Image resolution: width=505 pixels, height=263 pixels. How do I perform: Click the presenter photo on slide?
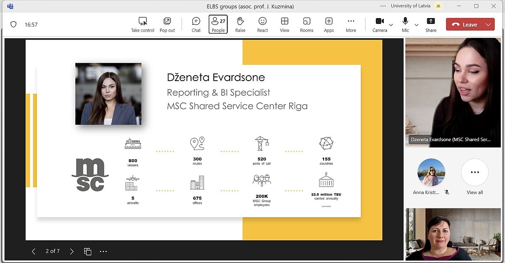coord(108,94)
